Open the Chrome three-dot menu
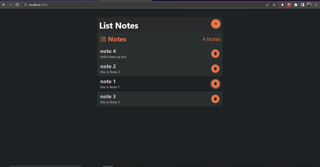Image resolution: width=320 pixels, height=167 pixels. pyautogui.click(x=316, y=5)
